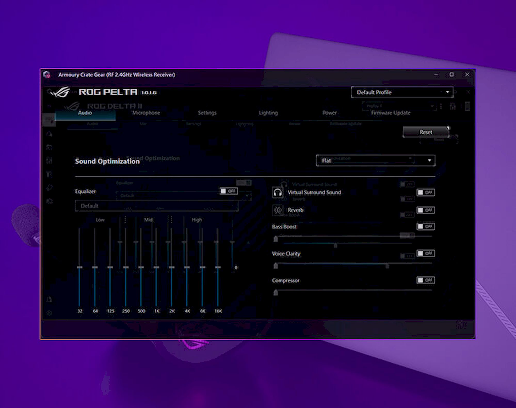
Task: Click the Virtual Surround Sound headphone icon
Action: 278,193
